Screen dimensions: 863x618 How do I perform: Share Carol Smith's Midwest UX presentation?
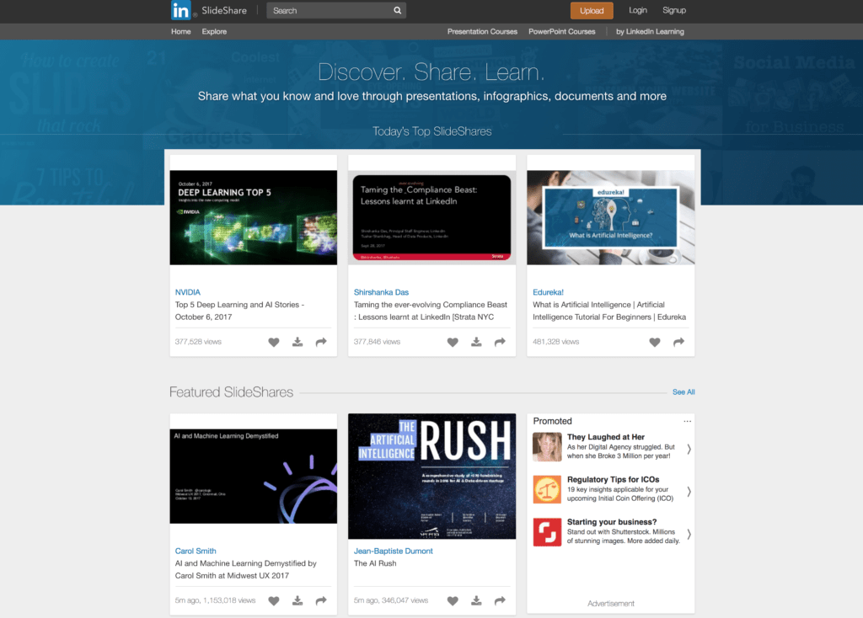pos(321,600)
